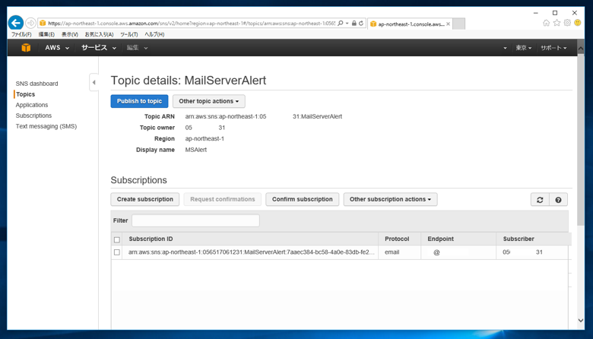Click Create subscription button
Screen dimensions: 593x339
pyautogui.click(x=145, y=199)
